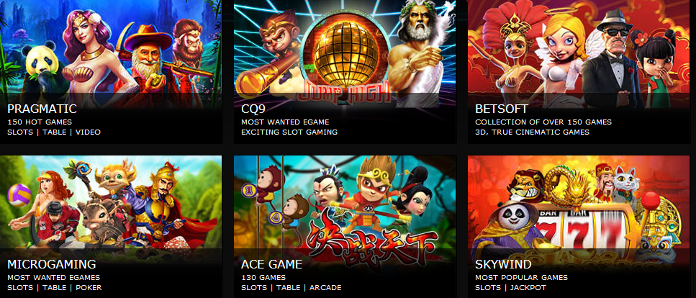Click the JUMP HIGH neon logo

pos(344,92)
